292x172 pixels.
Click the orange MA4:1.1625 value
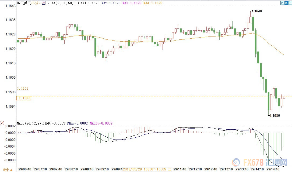[153, 3]
